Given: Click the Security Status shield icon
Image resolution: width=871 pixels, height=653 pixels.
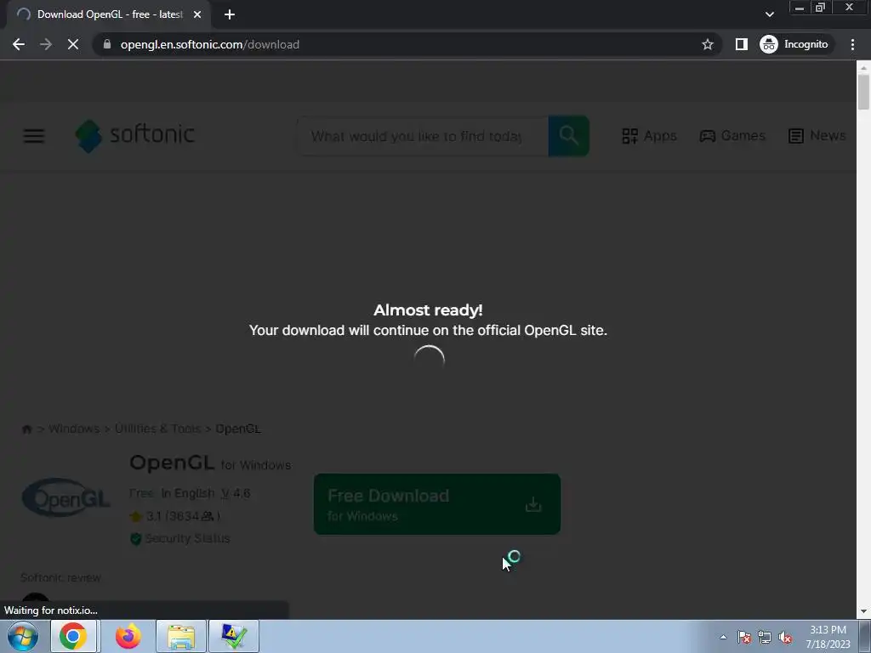Looking at the screenshot, I should point(135,538).
